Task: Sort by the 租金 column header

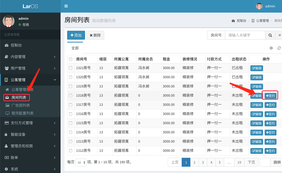Action: pos(166,59)
